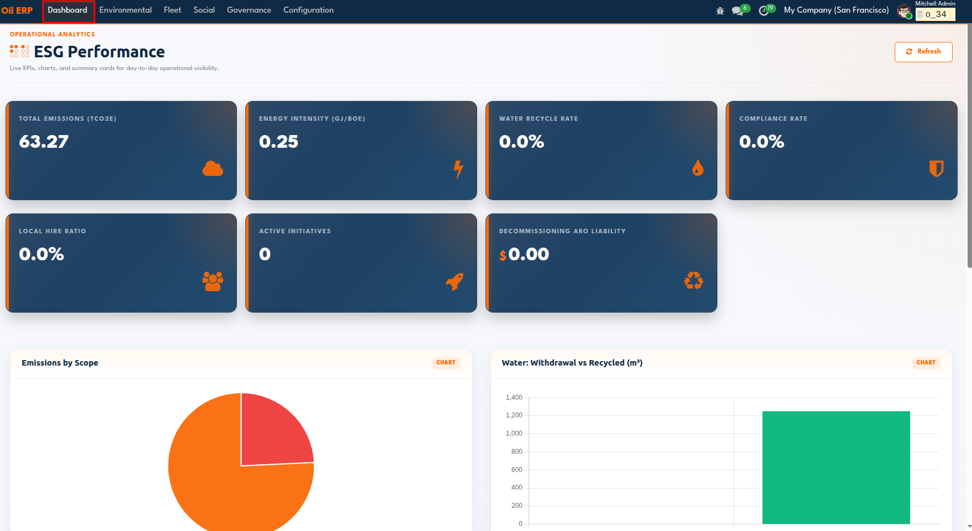Click the Water Recycle Rate 0.0% value

pyautogui.click(x=521, y=142)
